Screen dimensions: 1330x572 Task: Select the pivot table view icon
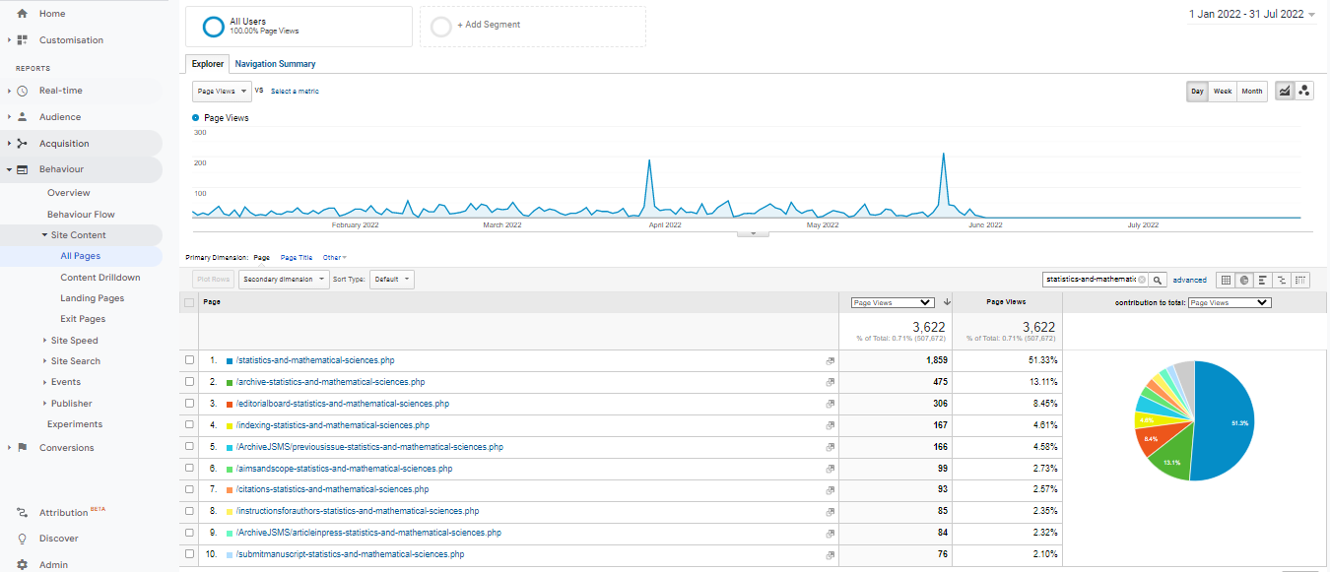pyautogui.click(x=1300, y=280)
